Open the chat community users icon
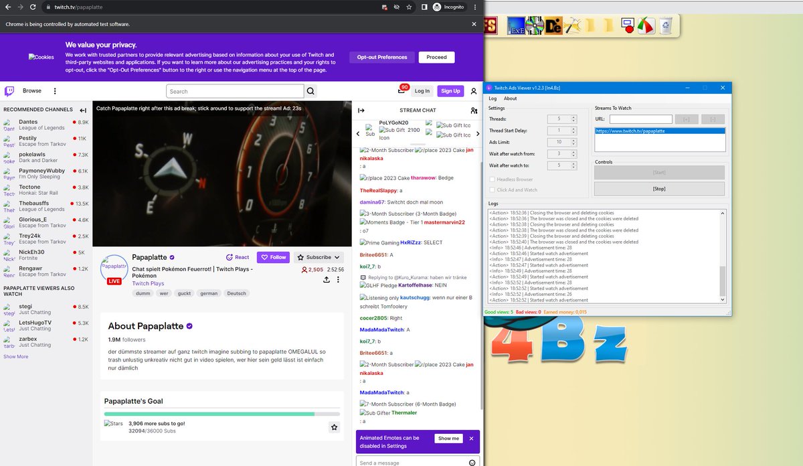Image resolution: width=803 pixels, height=466 pixels. pos(474,110)
